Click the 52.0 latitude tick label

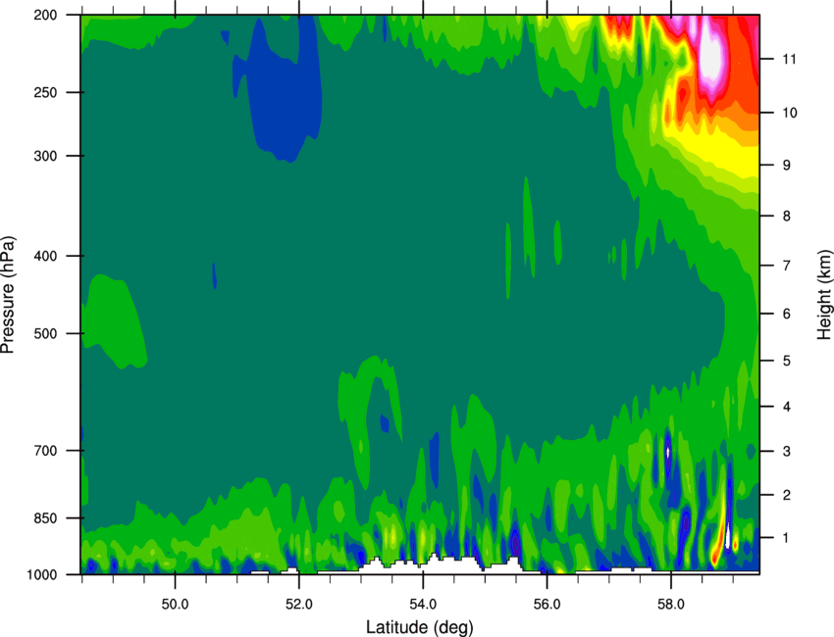point(299,605)
